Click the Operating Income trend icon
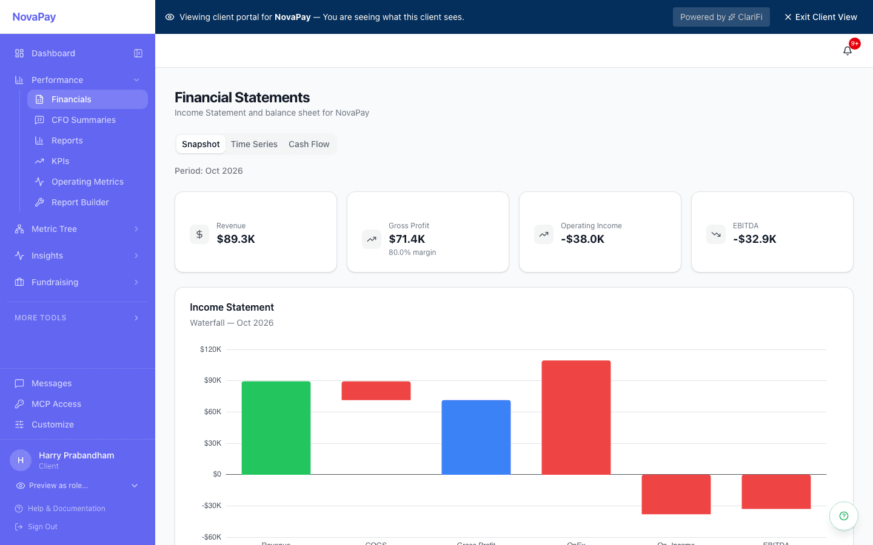 [x=544, y=234]
